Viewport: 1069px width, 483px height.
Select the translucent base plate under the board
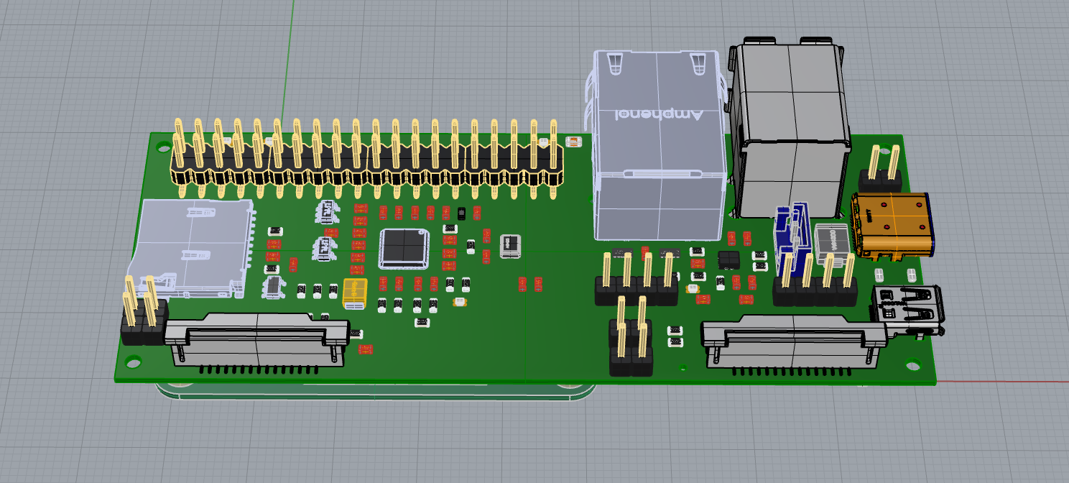pos(374,392)
